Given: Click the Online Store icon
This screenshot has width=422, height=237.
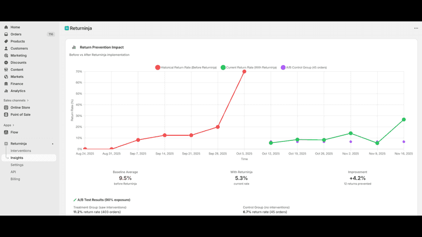Looking at the screenshot, I should point(6,107).
